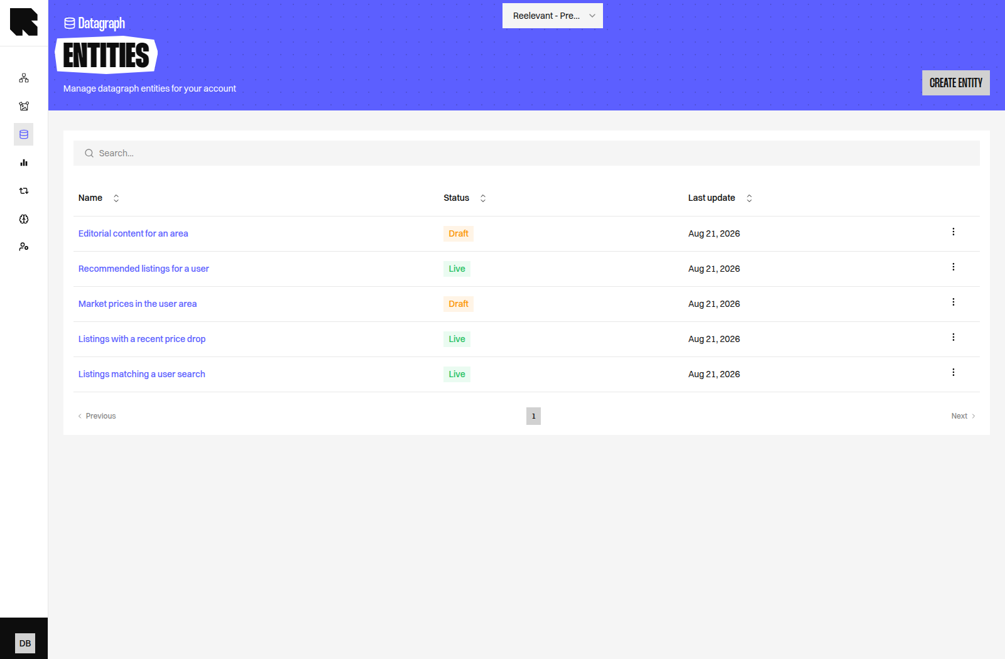The width and height of the screenshot is (1005, 659).
Task: Click Aug 21, 2026 in Recommended listings row
Action: coord(714,269)
